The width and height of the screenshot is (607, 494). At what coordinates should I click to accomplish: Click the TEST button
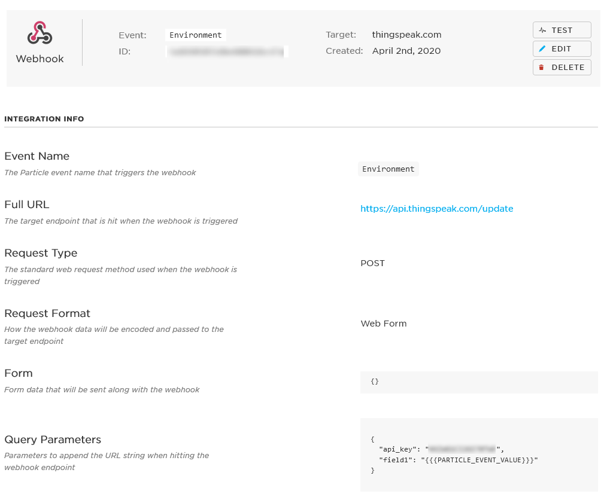tap(562, 30)
